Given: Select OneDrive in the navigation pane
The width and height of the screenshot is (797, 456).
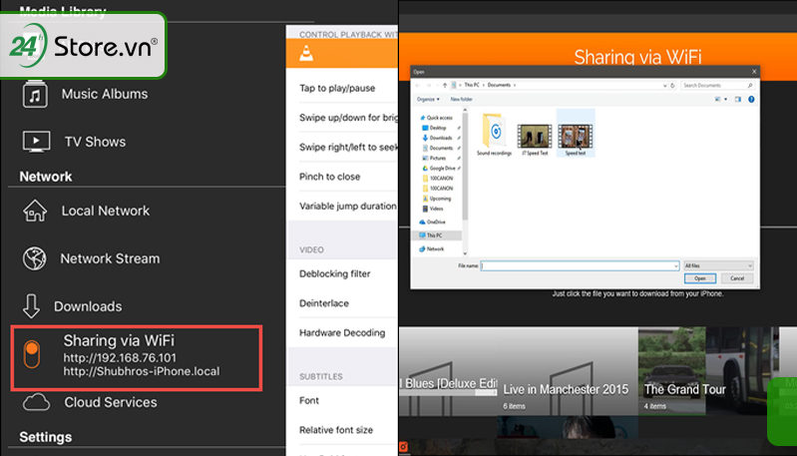Looking at the screenshot, I should (433, 223).
